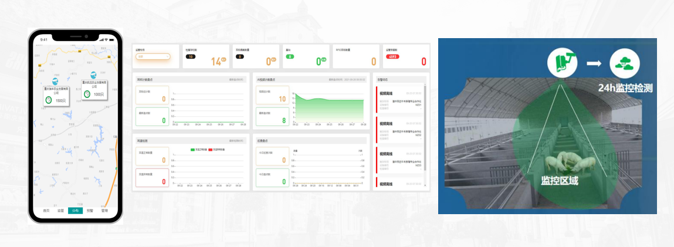The image size is (674, 247).
Task: Click the box showing green value 8
Action: coord(273,117)
